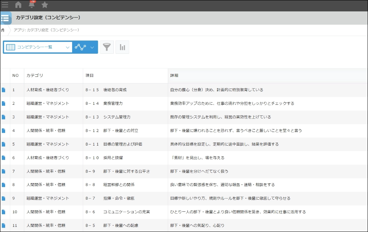Viewport: 368px width, 232px height.
Task: Select the row with 8-10 採用と抜擢
Action: [x=184, y=158]
